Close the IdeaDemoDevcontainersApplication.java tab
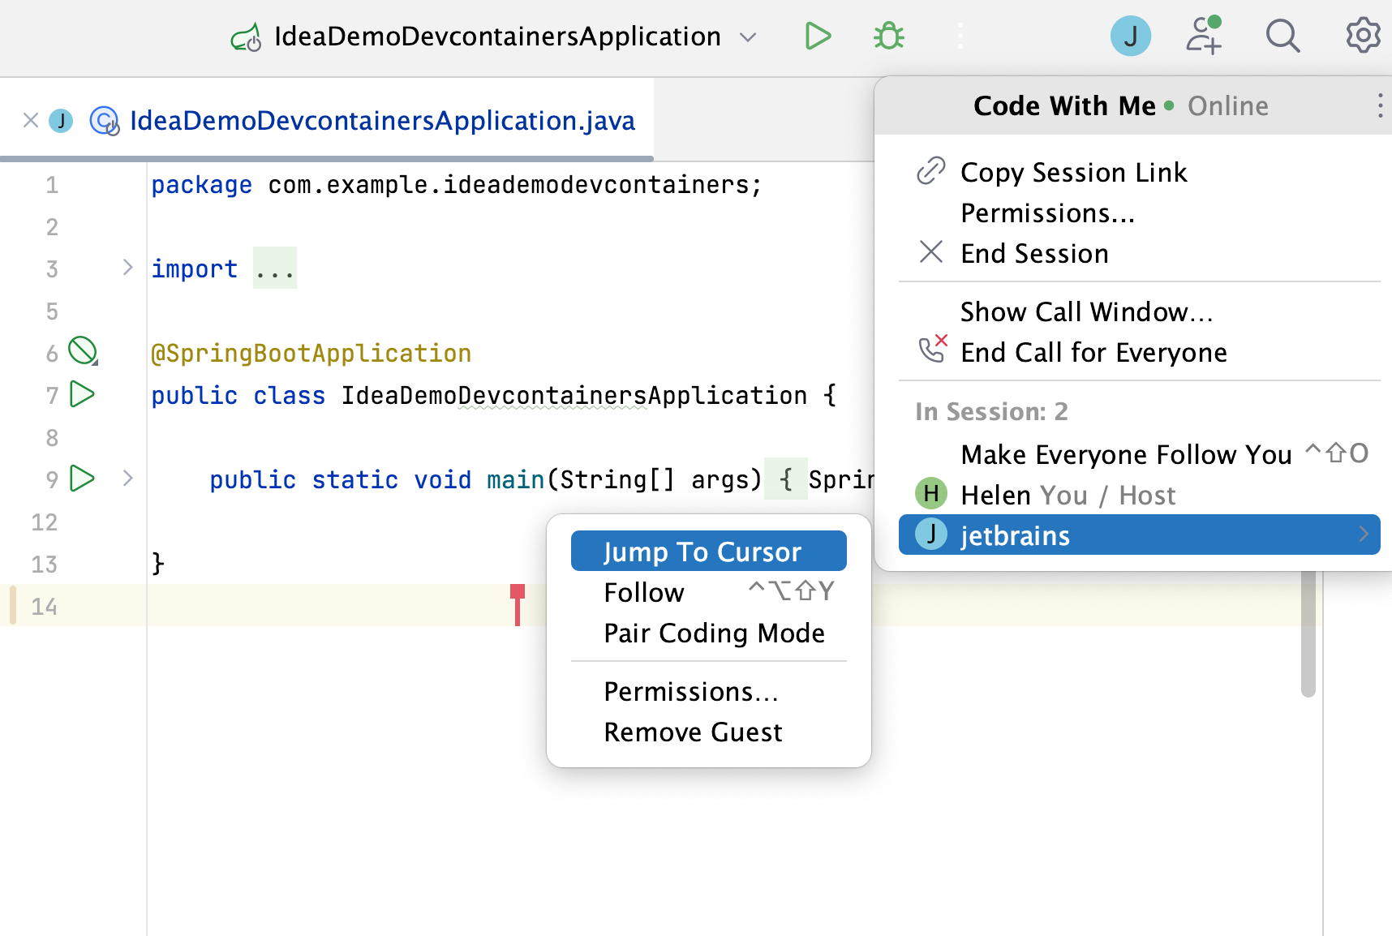Screen dimensions: 1392x936 coord(31,121)
